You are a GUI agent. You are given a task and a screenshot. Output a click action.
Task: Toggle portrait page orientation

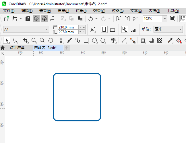click(104, 29)
